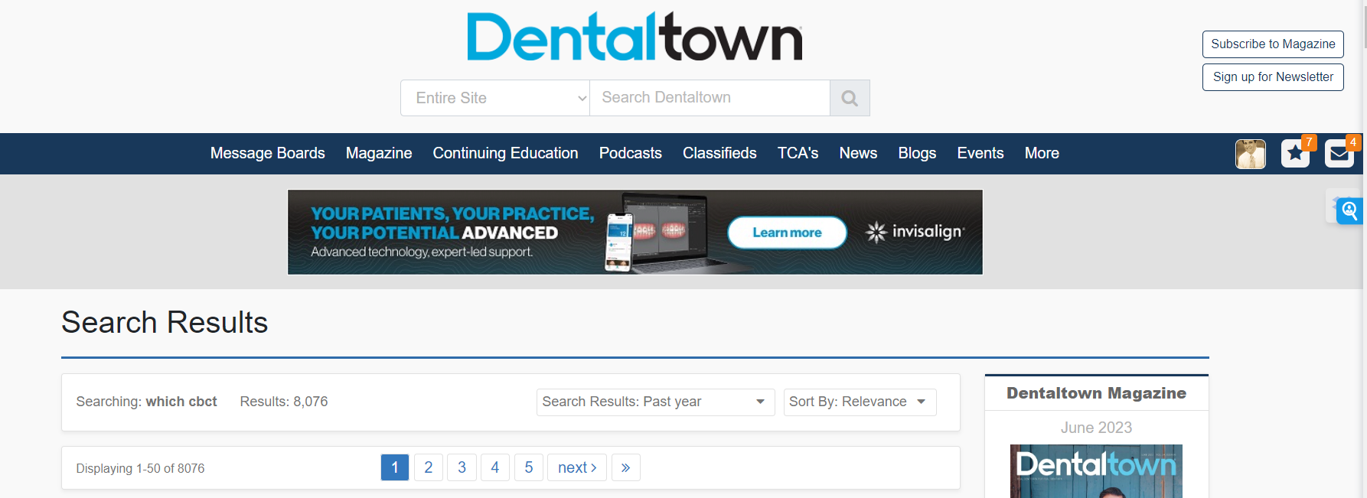This screenshot has width=1367, height=498.
Task: Open Sort By: Relevance dropdown
Action: click(x=860, y=402)
